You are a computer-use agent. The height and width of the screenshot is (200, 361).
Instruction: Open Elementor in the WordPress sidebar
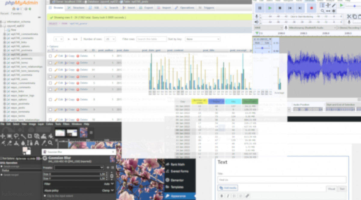coord(177,180)
